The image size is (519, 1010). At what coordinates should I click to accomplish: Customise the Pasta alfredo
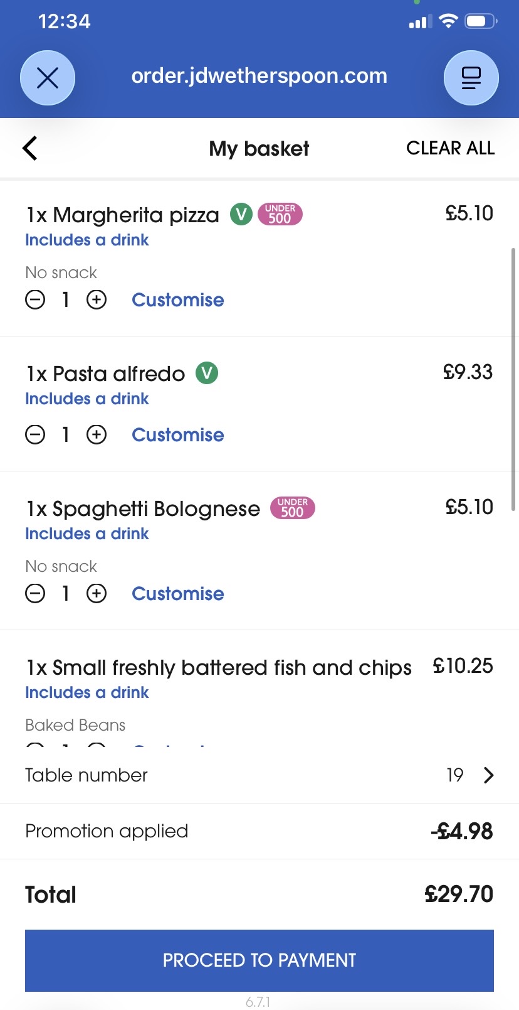click(177, 434)
